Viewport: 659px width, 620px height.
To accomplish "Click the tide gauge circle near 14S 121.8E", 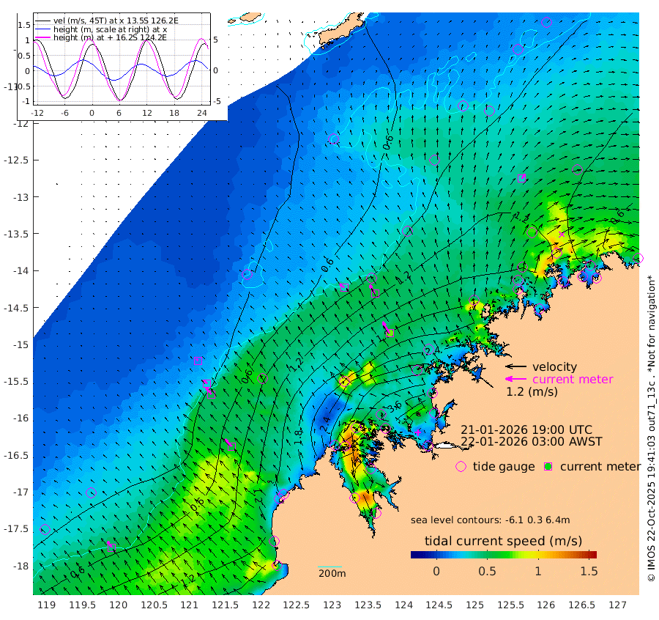I will [x=247, y=274].
